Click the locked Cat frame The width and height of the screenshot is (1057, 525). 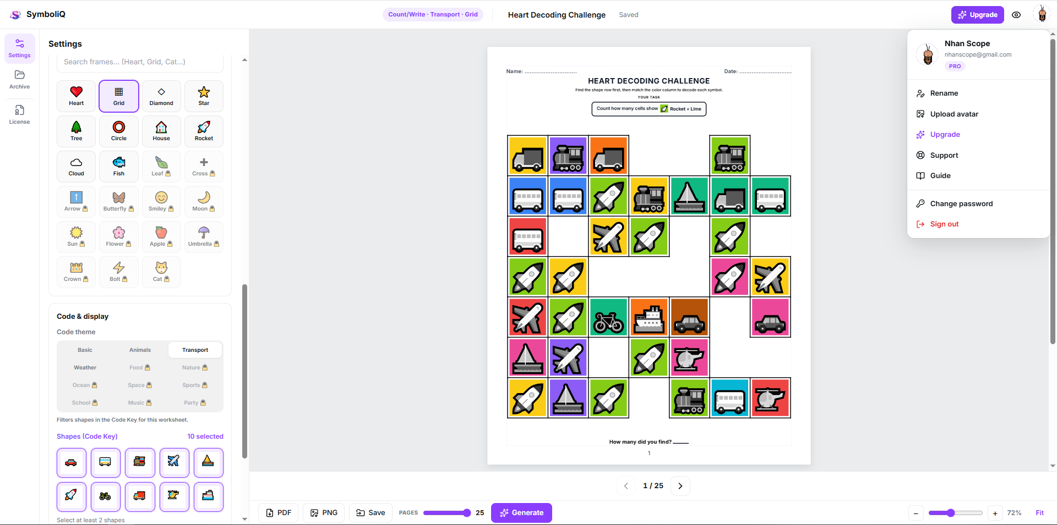(161, 272)
